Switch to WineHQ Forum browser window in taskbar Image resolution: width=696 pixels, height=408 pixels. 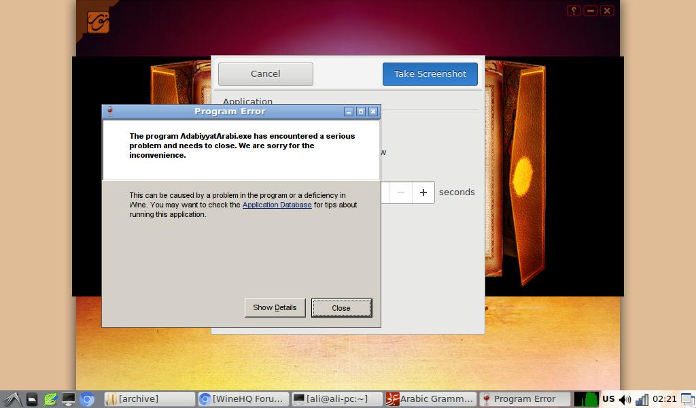coord(244,399)
